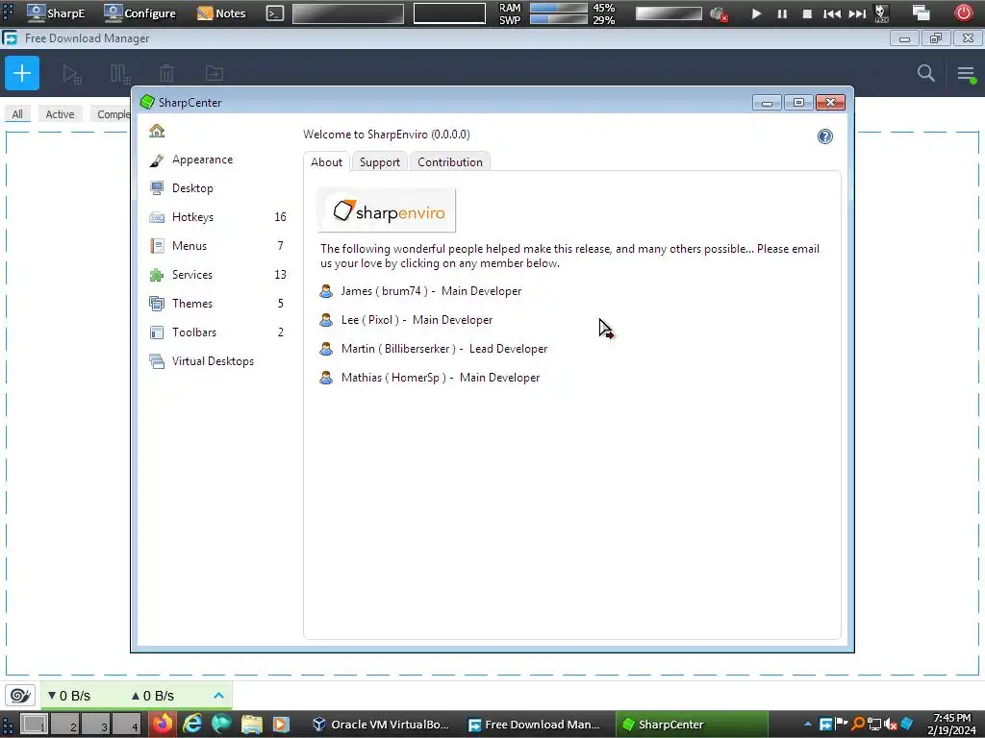The height and width of the screenshot is (738, 985).
Task: Launch the teal browser icon from bottom bar
Action: [x=221, y=725]
